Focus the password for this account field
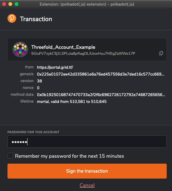172x191 pixels. click(x=87, y=142)
